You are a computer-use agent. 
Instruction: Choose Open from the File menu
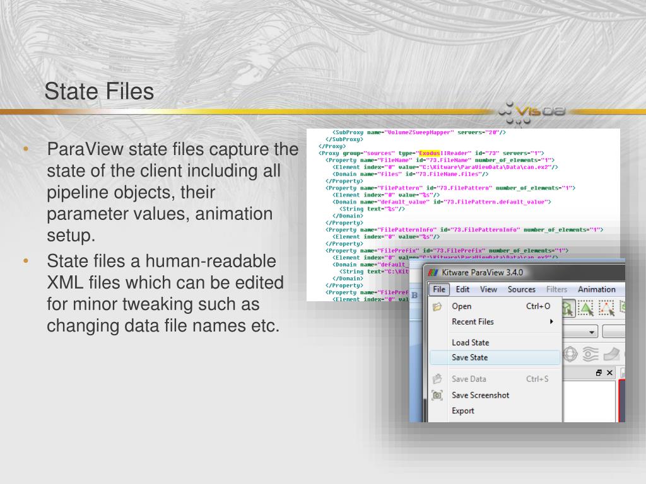[x=496, y=306]
